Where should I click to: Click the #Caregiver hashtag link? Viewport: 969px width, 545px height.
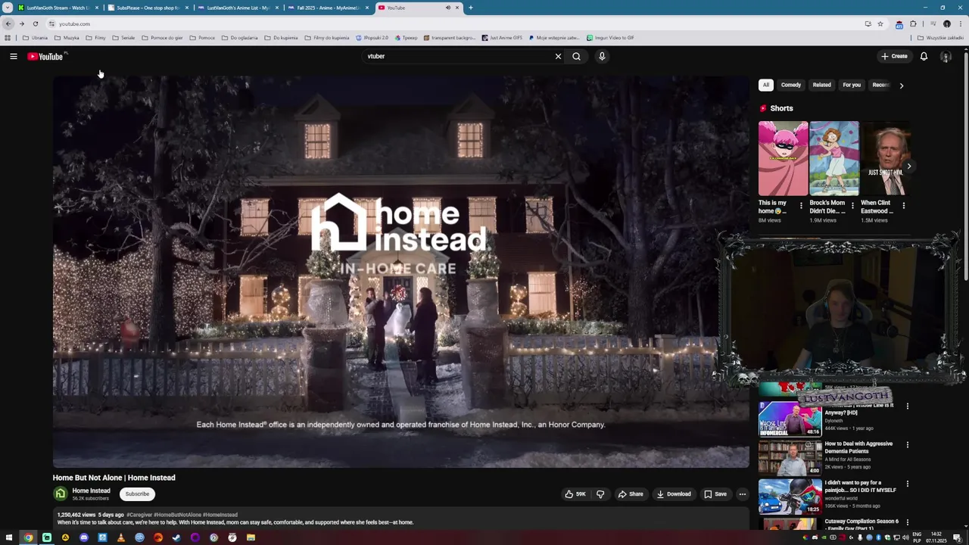(139, 515)
